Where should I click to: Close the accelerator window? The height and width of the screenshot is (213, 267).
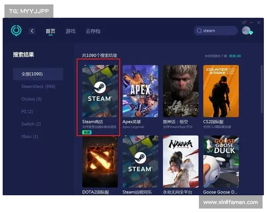[259, 23]
